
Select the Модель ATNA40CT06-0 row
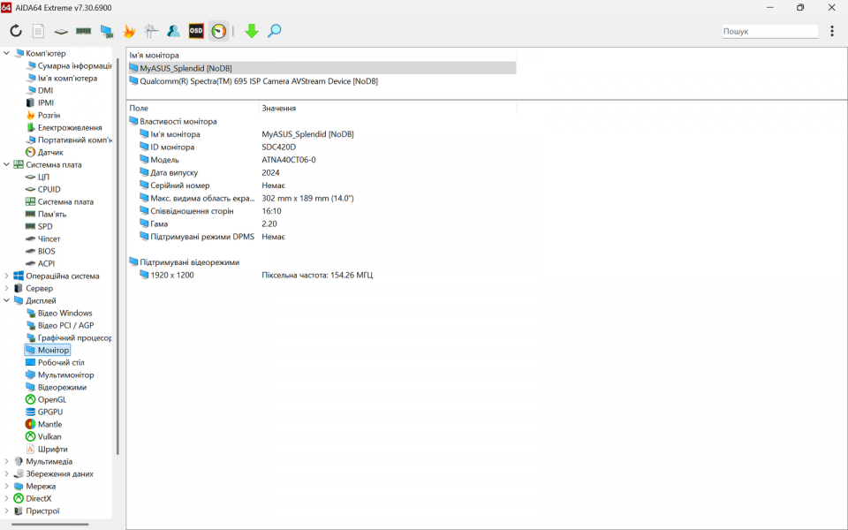227,160
